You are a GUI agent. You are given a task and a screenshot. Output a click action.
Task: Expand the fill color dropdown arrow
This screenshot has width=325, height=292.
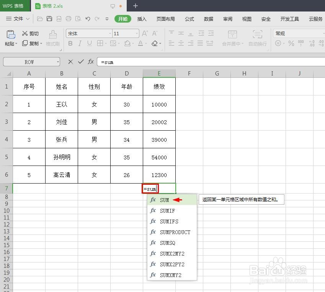[x=133, y=43]
